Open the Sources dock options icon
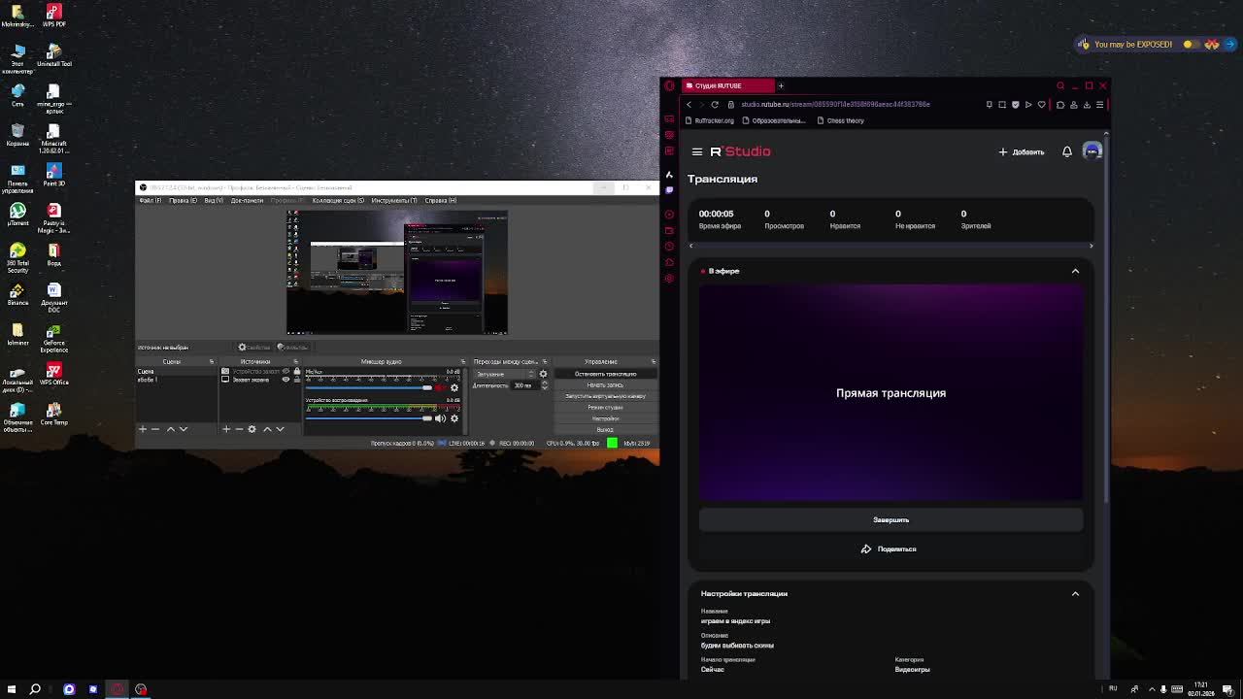 (x=296, y=362)
